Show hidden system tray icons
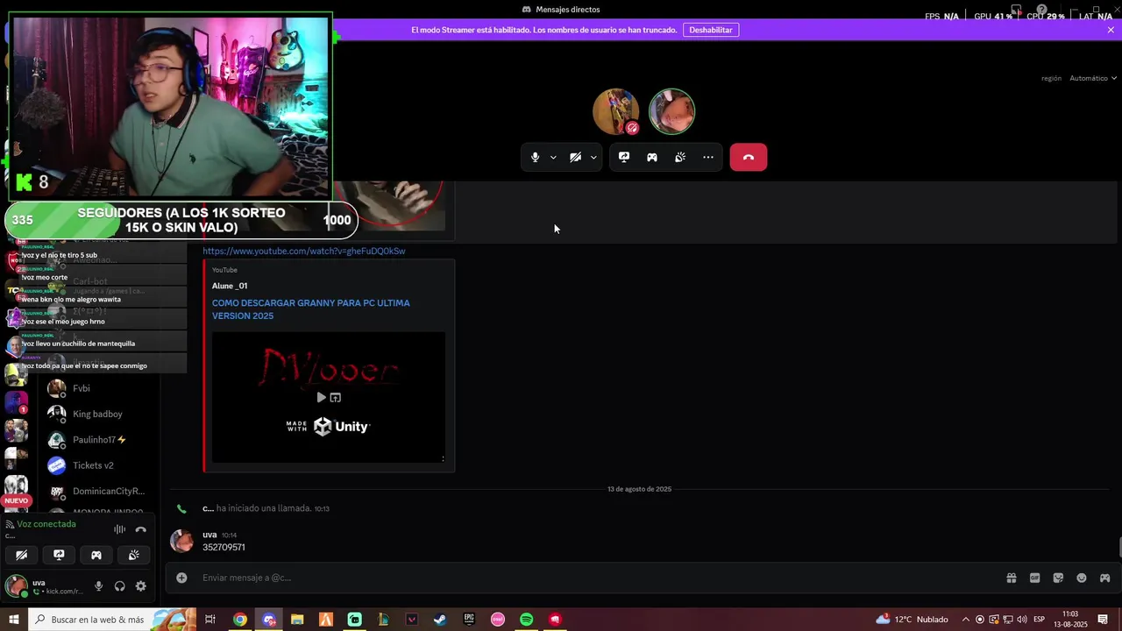Viewport: 1122px width, 631px height. 966,620
